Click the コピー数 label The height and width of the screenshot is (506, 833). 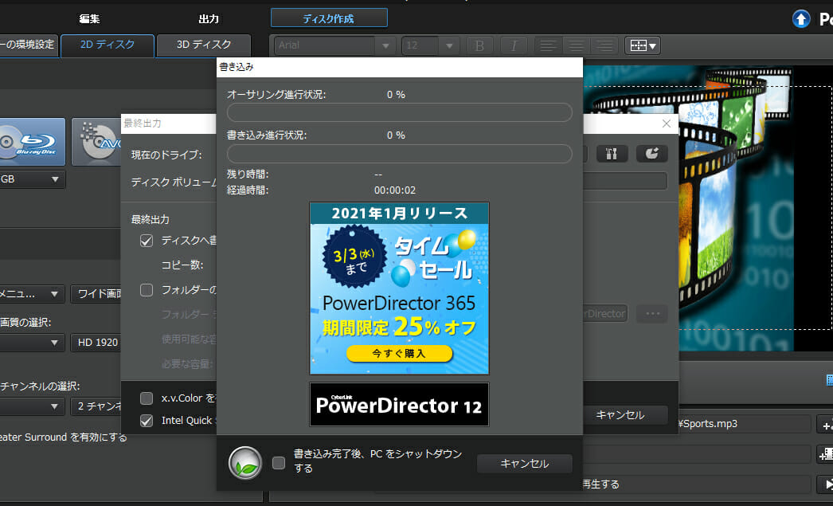(182, 265)
